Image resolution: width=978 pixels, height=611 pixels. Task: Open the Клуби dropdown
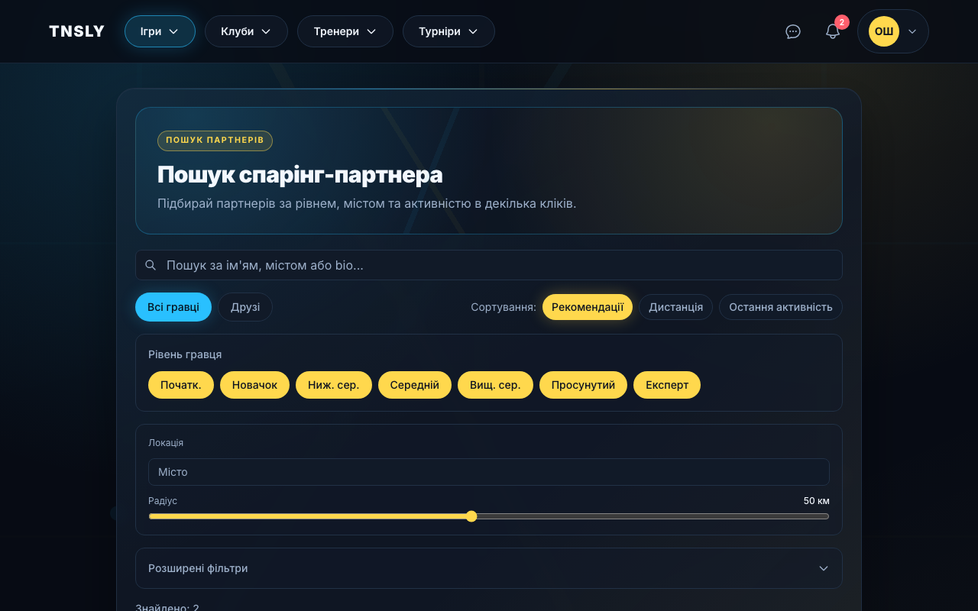tap(246, 31)
